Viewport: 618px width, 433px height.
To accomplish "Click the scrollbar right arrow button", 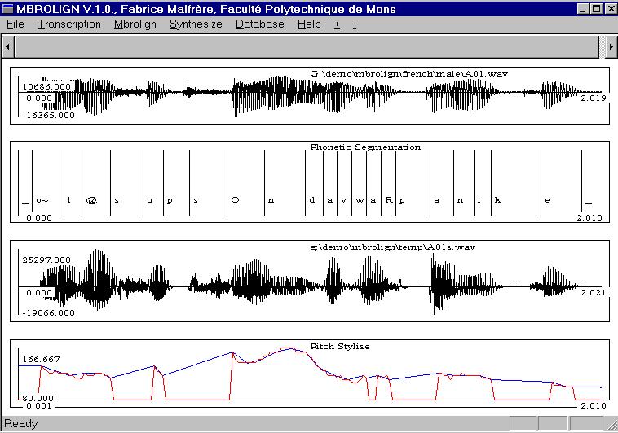I will point(610,46).
